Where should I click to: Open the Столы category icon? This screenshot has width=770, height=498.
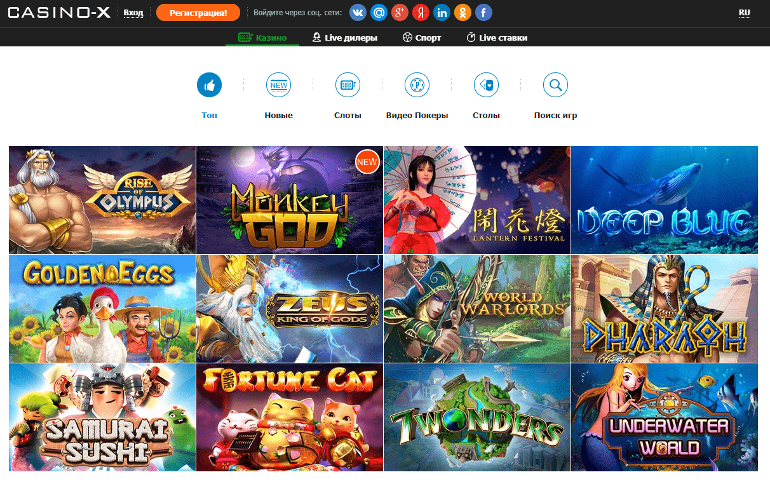coord(486,84)
